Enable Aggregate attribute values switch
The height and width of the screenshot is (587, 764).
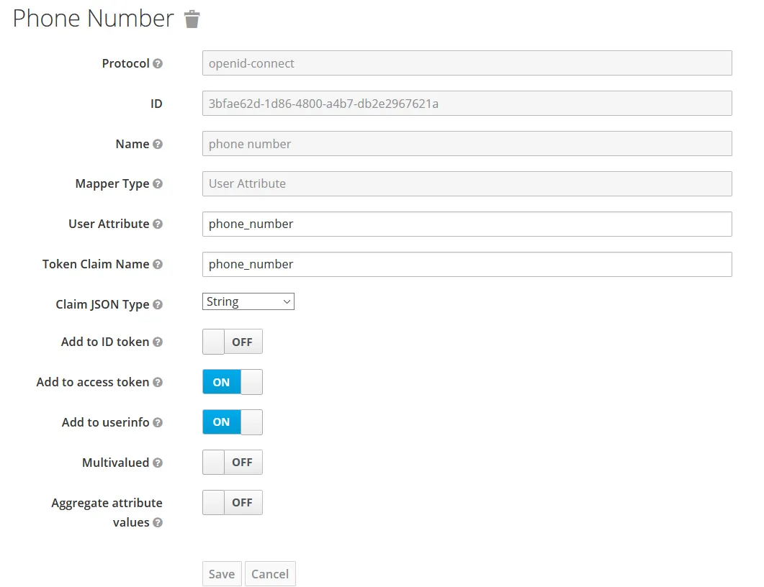click(232, 503)
